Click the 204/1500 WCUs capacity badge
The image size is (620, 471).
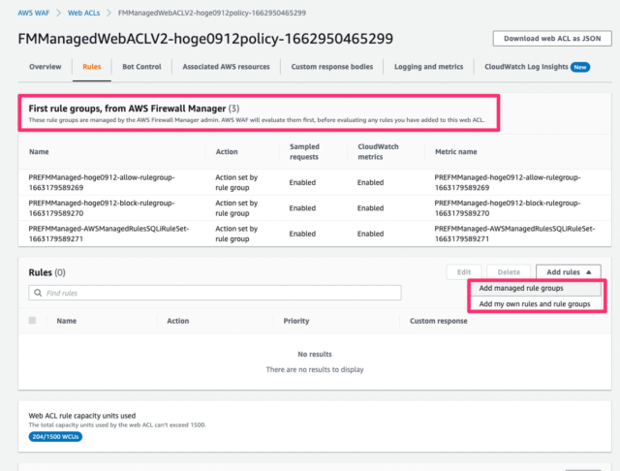55,436
